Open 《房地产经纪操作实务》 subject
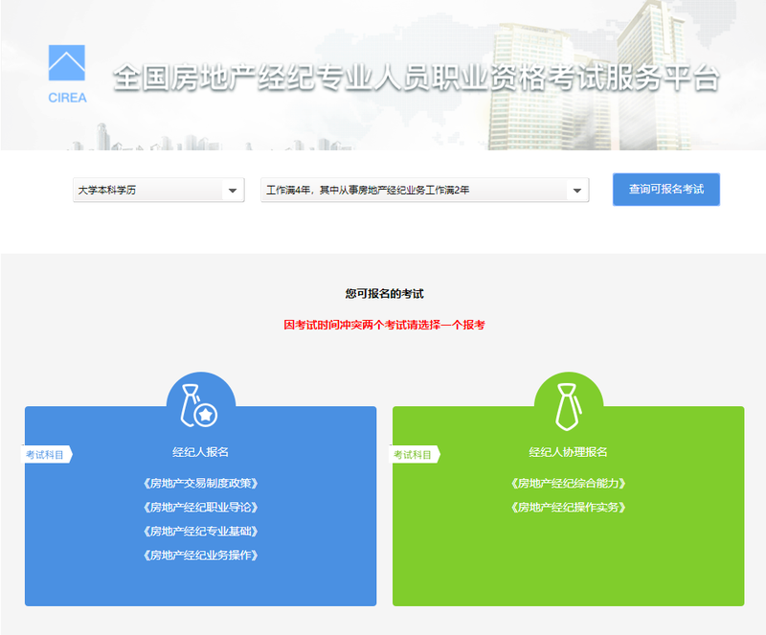 tap(568, 508)
